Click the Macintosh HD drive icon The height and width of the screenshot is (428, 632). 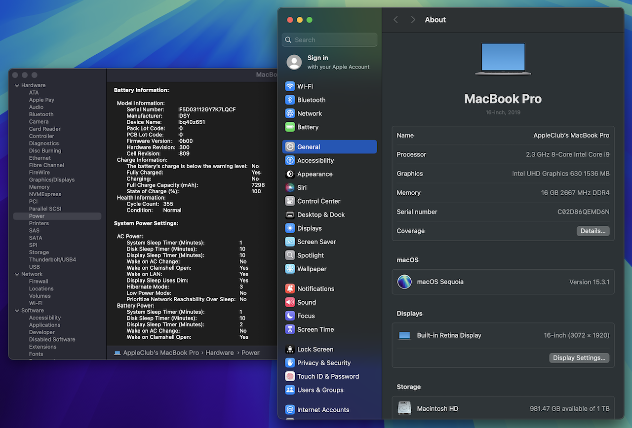[404, 408]
